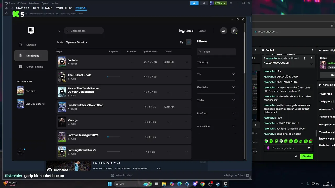Open the three-dot menu for Football Manager 2024
The height and width of the screenshot is (188, 335).
187,137
